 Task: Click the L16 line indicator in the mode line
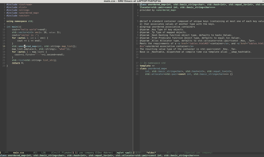43,153
